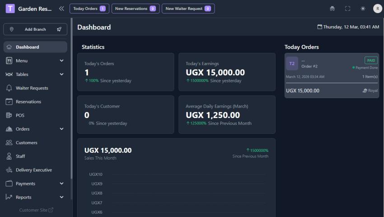Expand the Payments section chevron
Image resolution: width=384 pixels, height=217 pixels.
point(61,184)
